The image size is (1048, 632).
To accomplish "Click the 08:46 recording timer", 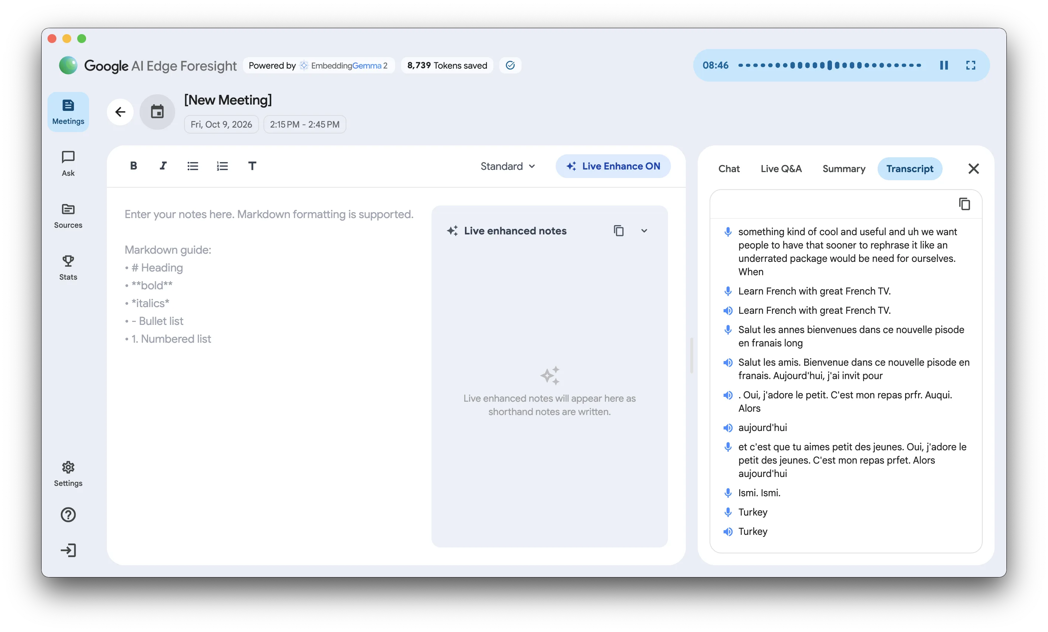I will pos(715,65).
